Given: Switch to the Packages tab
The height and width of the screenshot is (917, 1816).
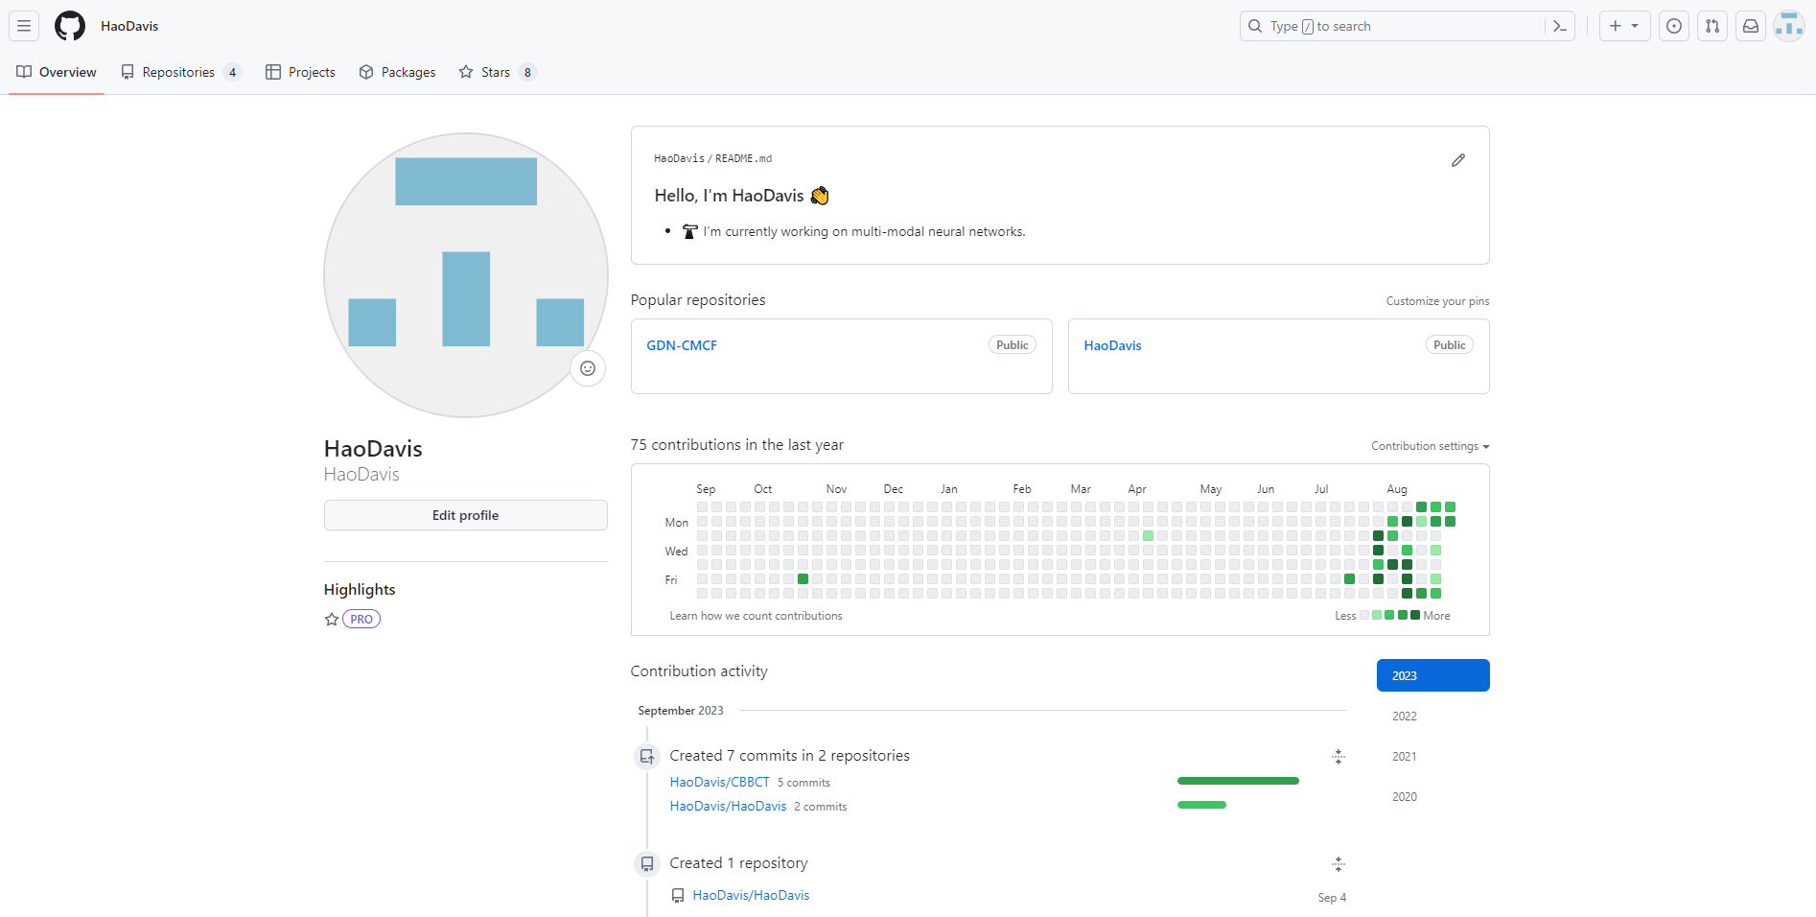Looking at the screenshot, I should 397,72.
